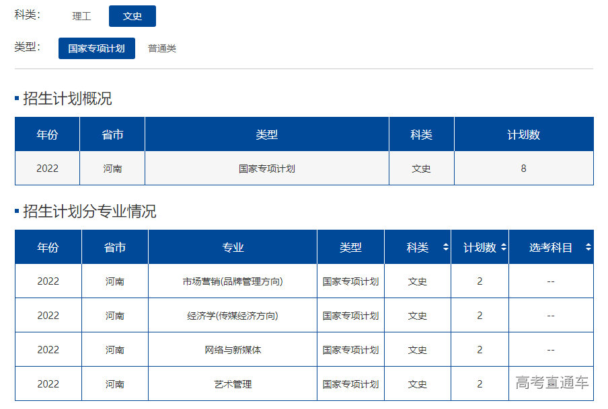Select the 经济学(传媒经济方向) program cell
The height and width of the screenshot is (409, 608).
pos(231,315)
